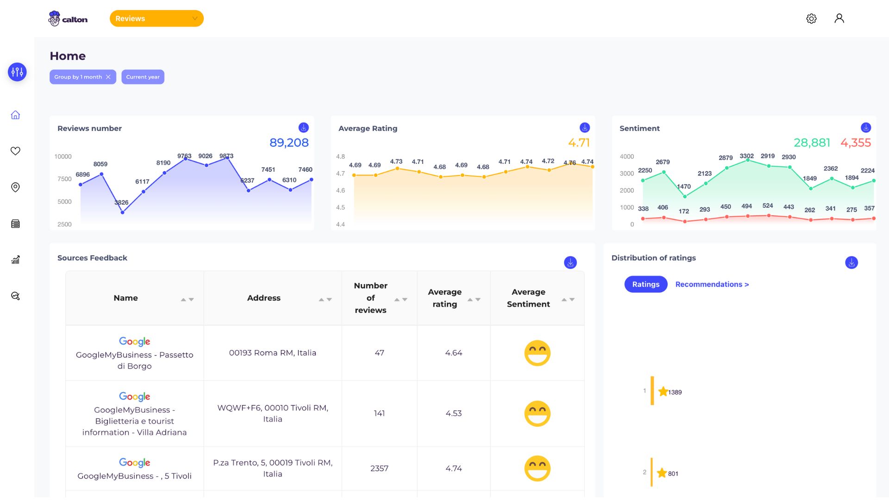Open the Home icon in the sidebar

(x=15, y=114)
